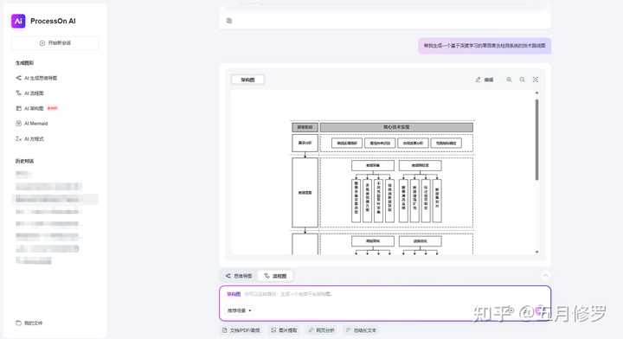Start a new conversation with 开始新会话
The image size is (623, 339).
tap(55, 43)
